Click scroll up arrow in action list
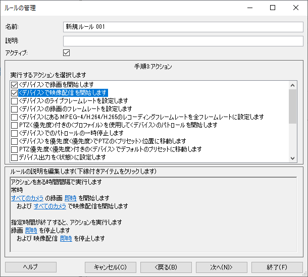 point(292,85)
